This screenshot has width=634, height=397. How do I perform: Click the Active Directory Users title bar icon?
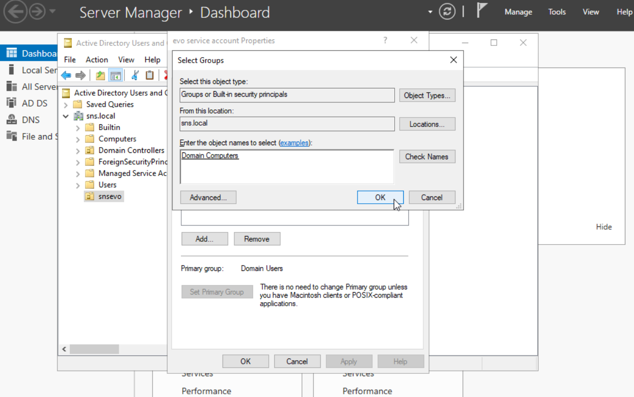68,43
